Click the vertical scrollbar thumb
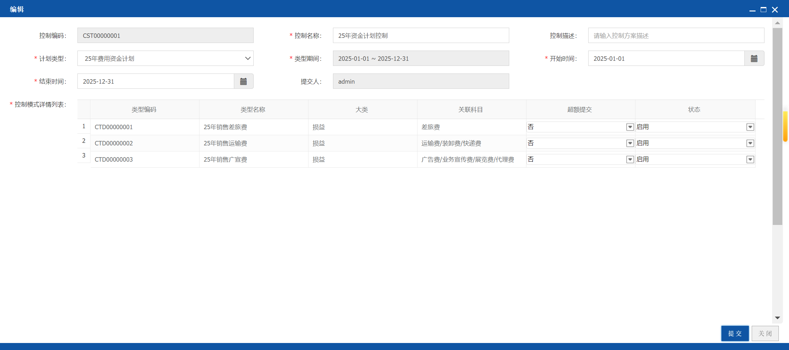 coord(777,126)
